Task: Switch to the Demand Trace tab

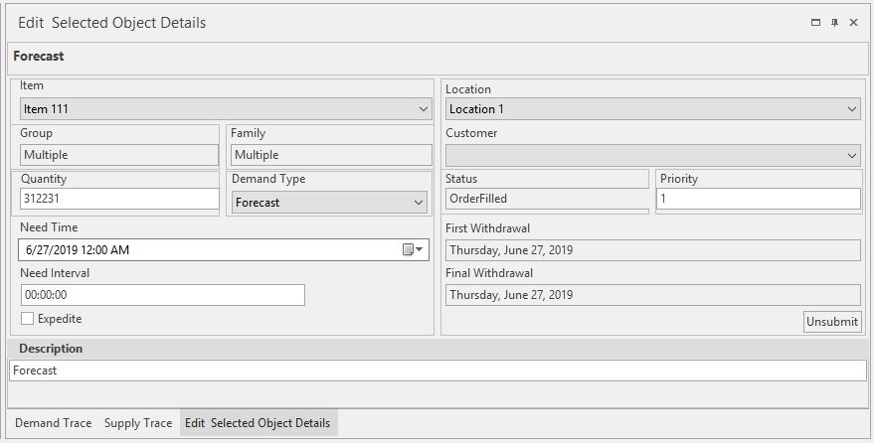Action: [x=53, y=423]
